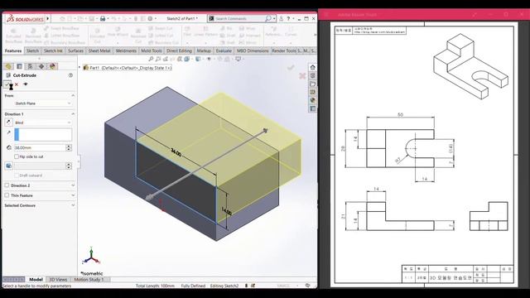
Task: Click depth 38.00mm spinner arrows
Action: [x=69, y=147]
